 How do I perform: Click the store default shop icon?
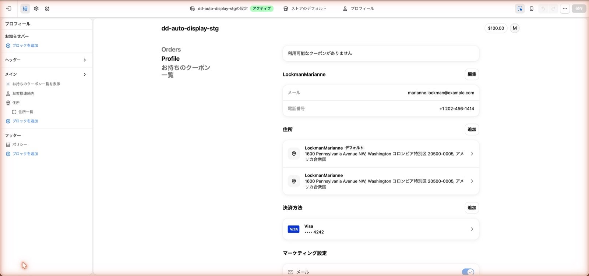(286, 8)
